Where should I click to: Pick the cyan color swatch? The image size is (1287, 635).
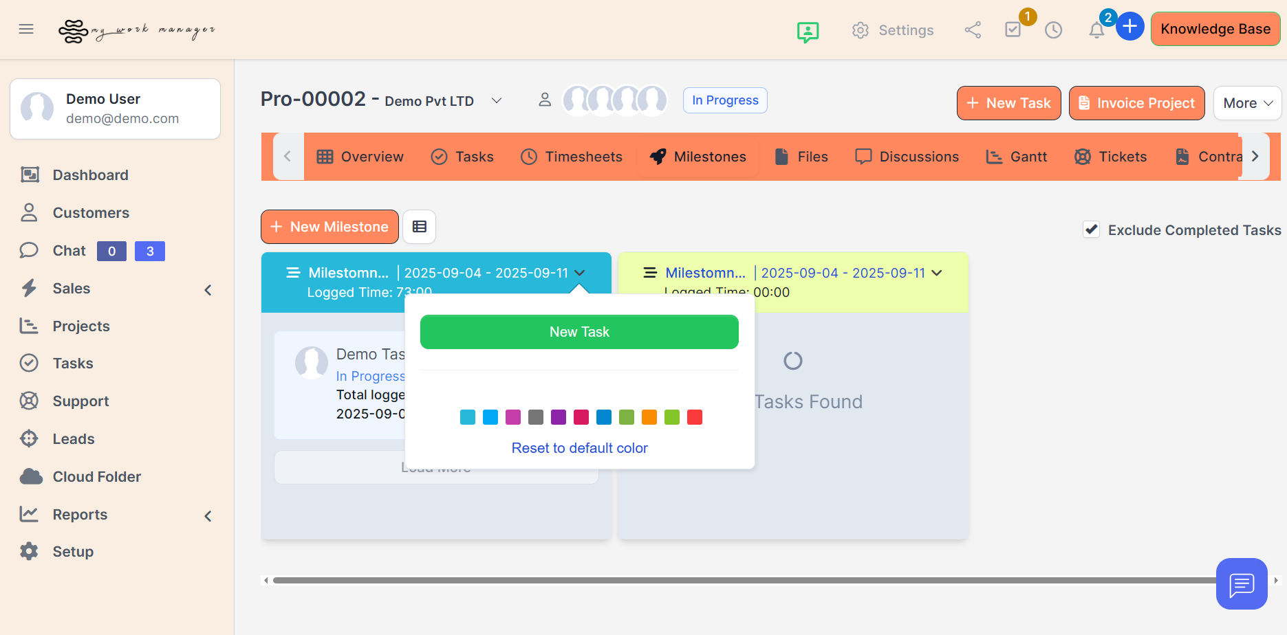[x=468, y=417]
